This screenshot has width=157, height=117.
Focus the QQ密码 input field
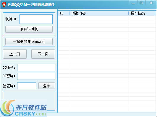[36, 76]
